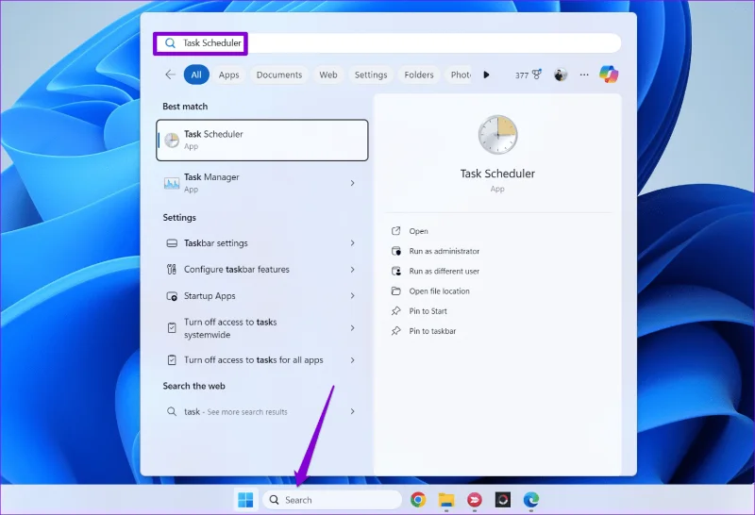This screenshot has width=755, height=515.
Task: Switch to the Settings filter tab
Action: pyautogui.click(x=371, y=75)
